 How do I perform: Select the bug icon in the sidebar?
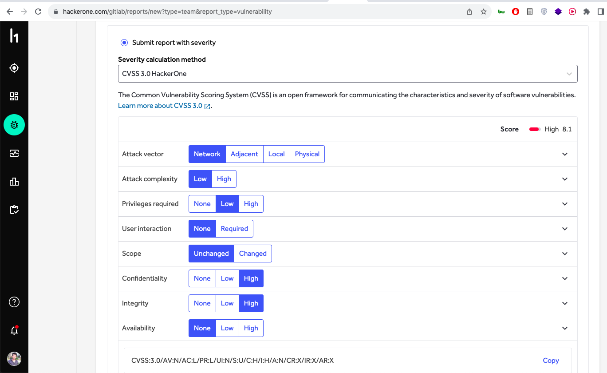click(x=14, y=125)
